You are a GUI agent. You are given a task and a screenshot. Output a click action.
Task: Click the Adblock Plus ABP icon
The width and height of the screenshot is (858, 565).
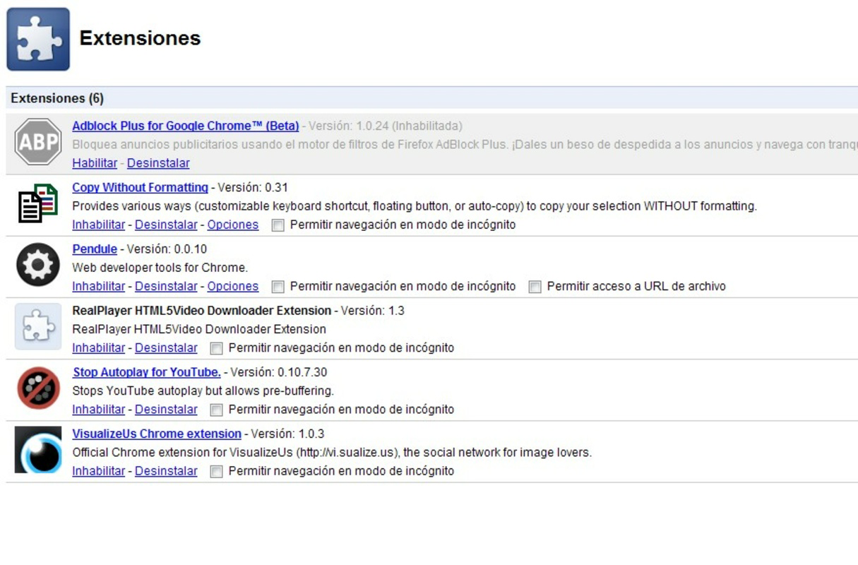click(x=38, y=142)
